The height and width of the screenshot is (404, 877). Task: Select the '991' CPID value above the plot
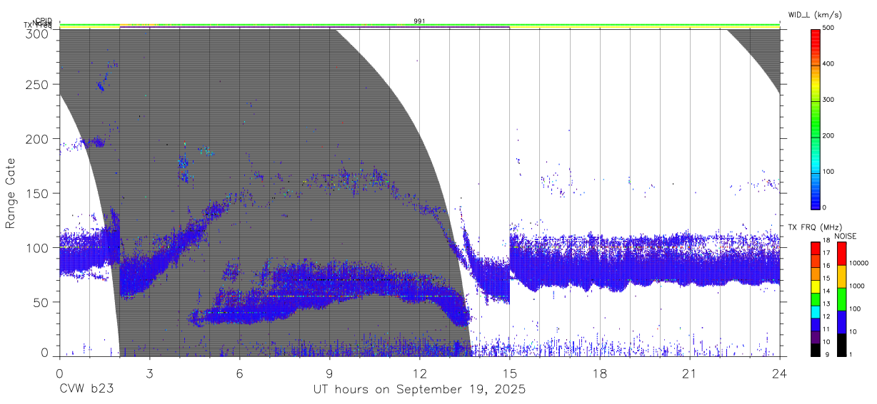[419, 21]
